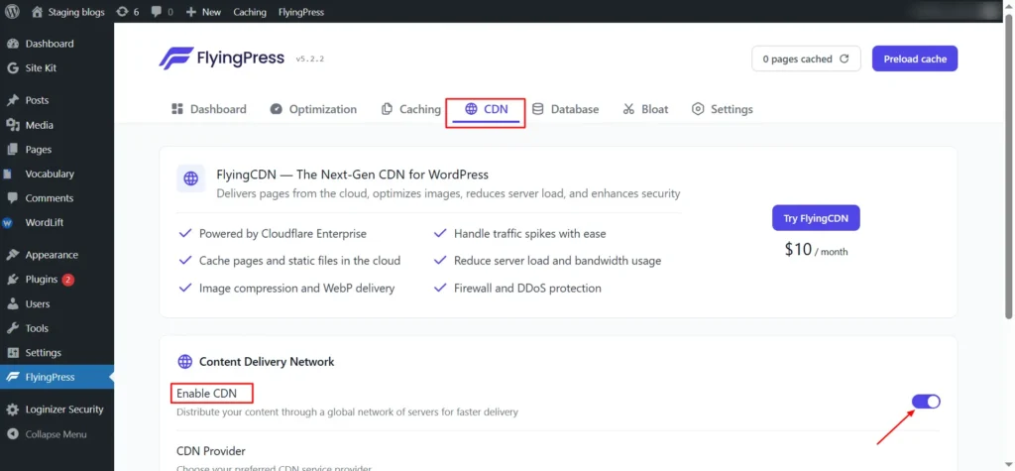Open the Bloat tab
Viewport: 1015px width, 471px height.
[645, 109]
